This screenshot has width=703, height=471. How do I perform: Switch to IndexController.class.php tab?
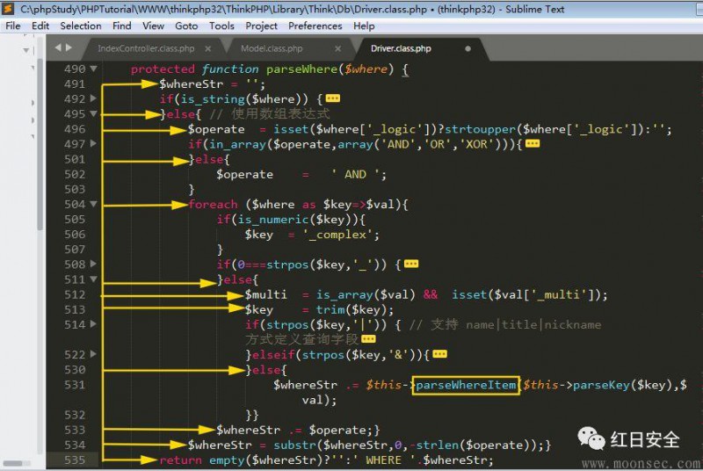146,48
